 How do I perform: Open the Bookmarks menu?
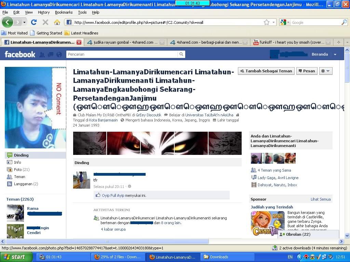(64, 12)
